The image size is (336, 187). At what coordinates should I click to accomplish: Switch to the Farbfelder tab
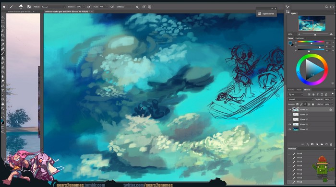coord(300,38)
